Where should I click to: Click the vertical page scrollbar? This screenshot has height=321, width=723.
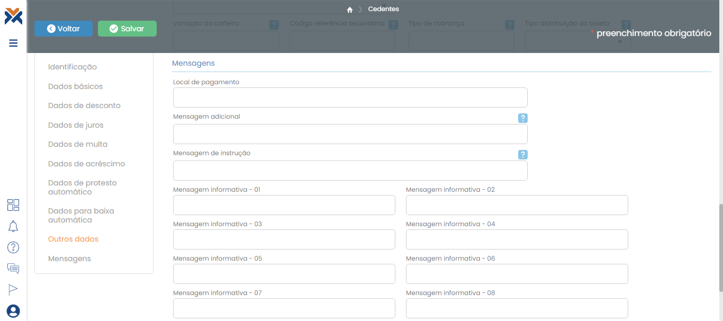coord(720,247)
